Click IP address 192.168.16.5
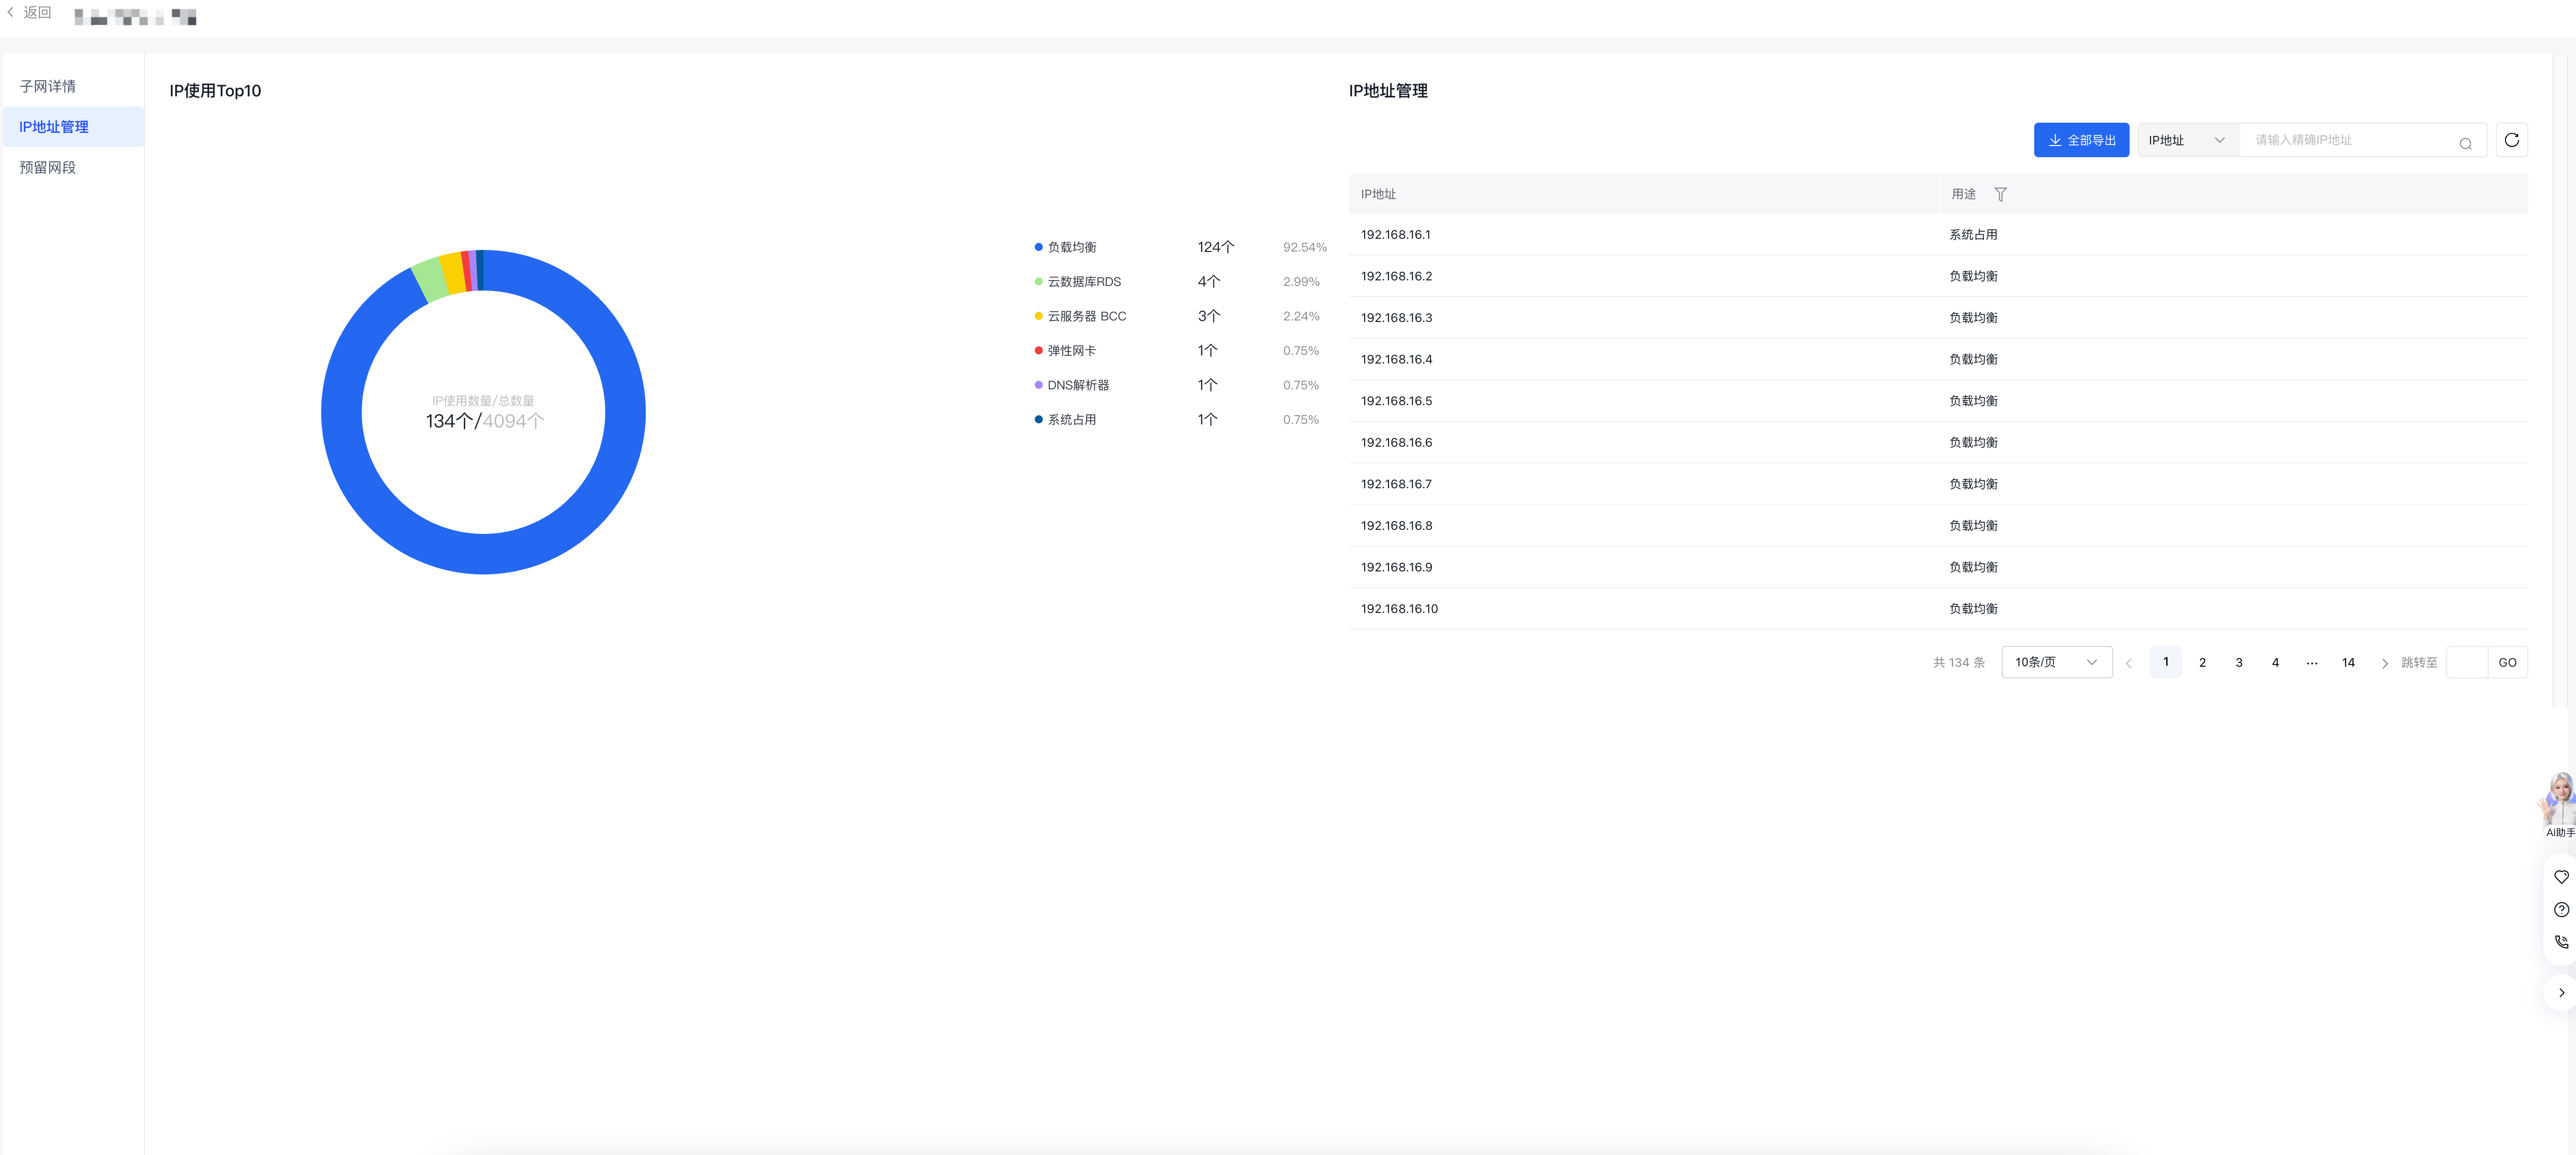Image resolution: width=2576 pixels, height=1155 pixels. [1396, 401]
